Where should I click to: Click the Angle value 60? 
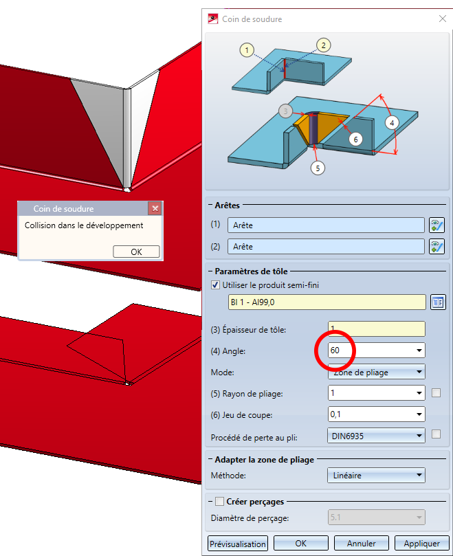[x=335, y=351]
